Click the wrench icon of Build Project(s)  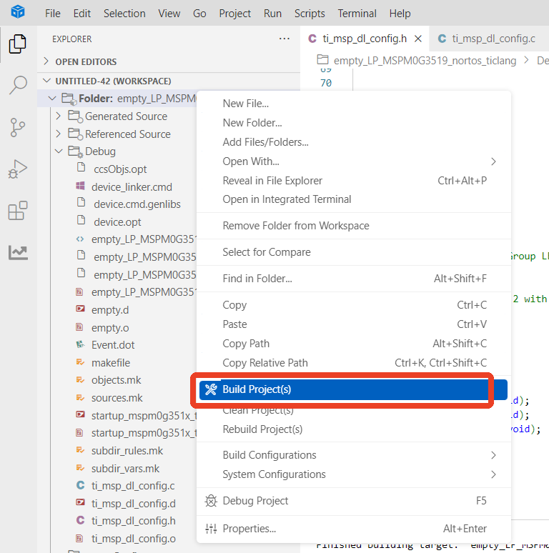211,389
